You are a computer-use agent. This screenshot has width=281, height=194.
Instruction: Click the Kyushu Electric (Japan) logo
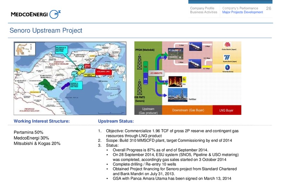coord(227,57)
